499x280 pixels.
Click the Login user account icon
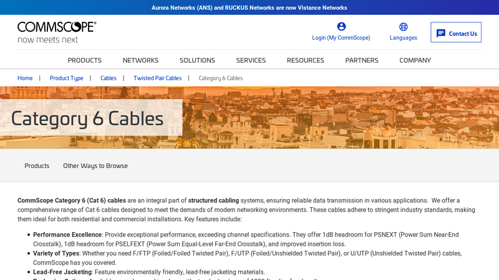click(x=341, y=26)
